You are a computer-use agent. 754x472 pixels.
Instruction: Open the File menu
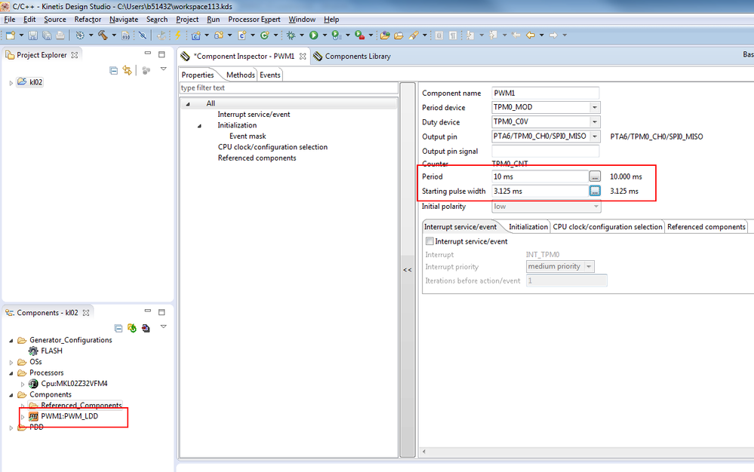click(x=10, y=19)
